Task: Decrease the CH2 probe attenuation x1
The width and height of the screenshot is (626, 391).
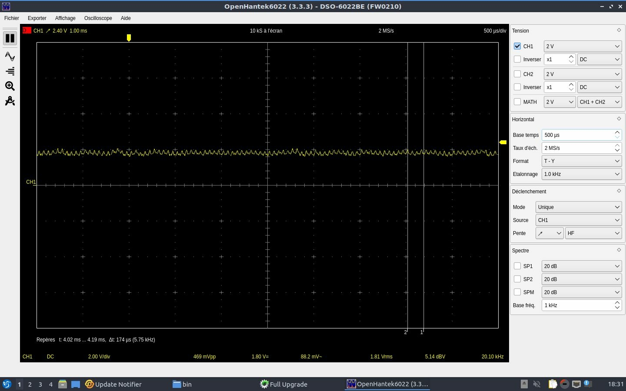Action: pyautogui.click(x=571, y=89)
